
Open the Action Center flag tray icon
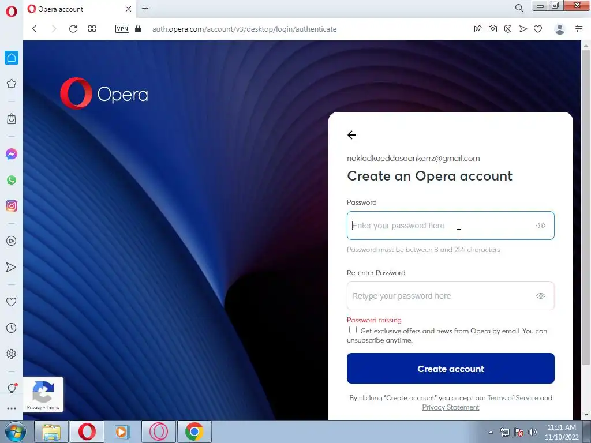click(519, 432)
